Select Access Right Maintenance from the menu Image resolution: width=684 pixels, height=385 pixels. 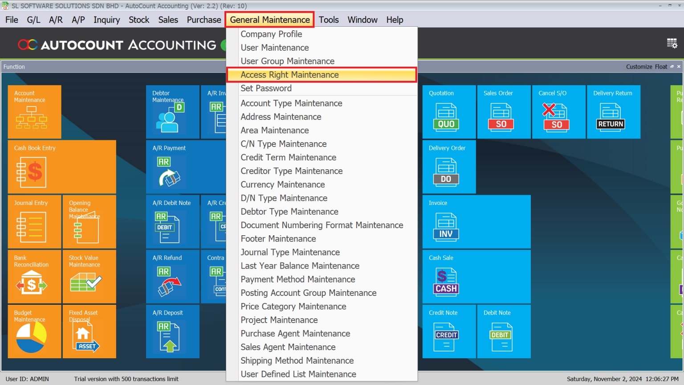tap(289, 75)
